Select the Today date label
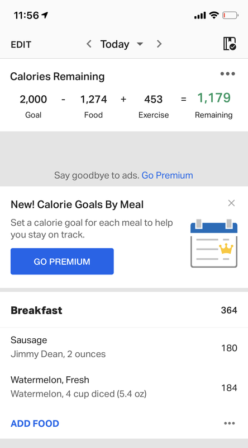Viewport: 248px width, 448px height. (x=115, y=44)
